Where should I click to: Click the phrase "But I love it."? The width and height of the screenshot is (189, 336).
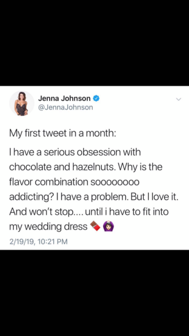point(154,197)
